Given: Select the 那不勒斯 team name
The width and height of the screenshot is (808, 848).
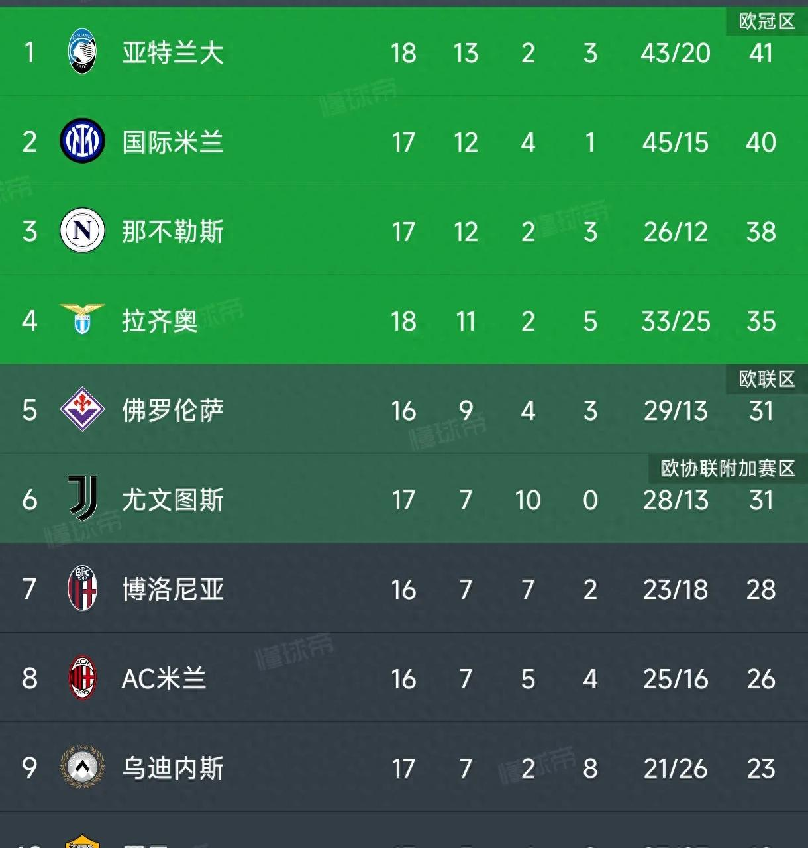Looking at the screenshot, I should (173, 232).
